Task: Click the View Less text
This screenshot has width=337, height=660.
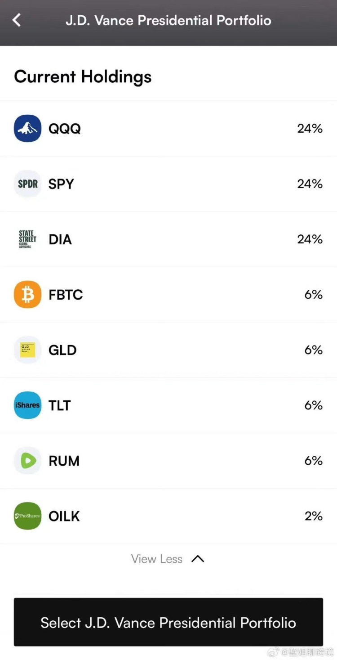Action: (157, 559)
